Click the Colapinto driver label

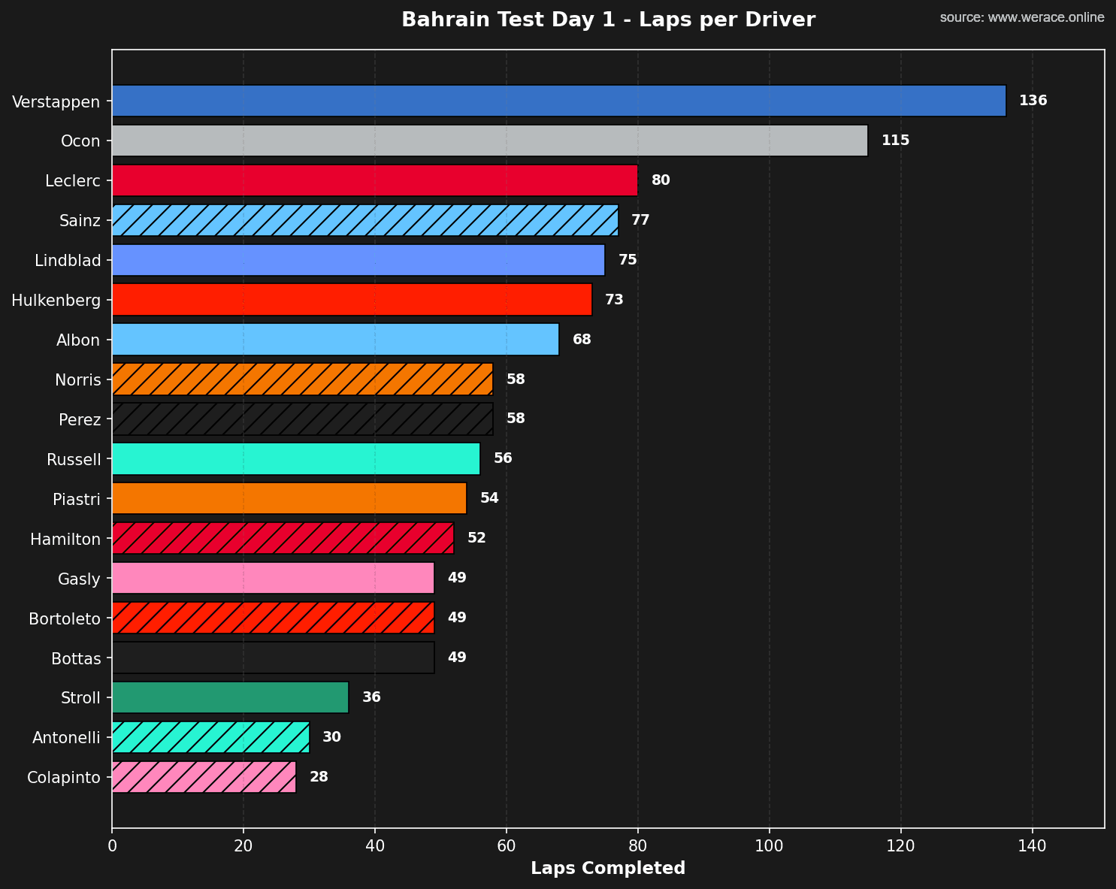coord(64,777)
